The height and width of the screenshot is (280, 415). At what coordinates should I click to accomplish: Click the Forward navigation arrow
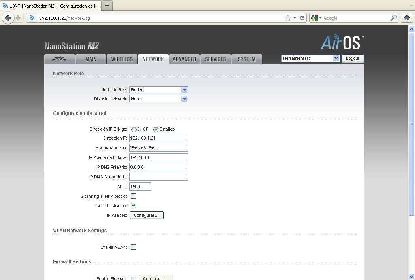18,18
